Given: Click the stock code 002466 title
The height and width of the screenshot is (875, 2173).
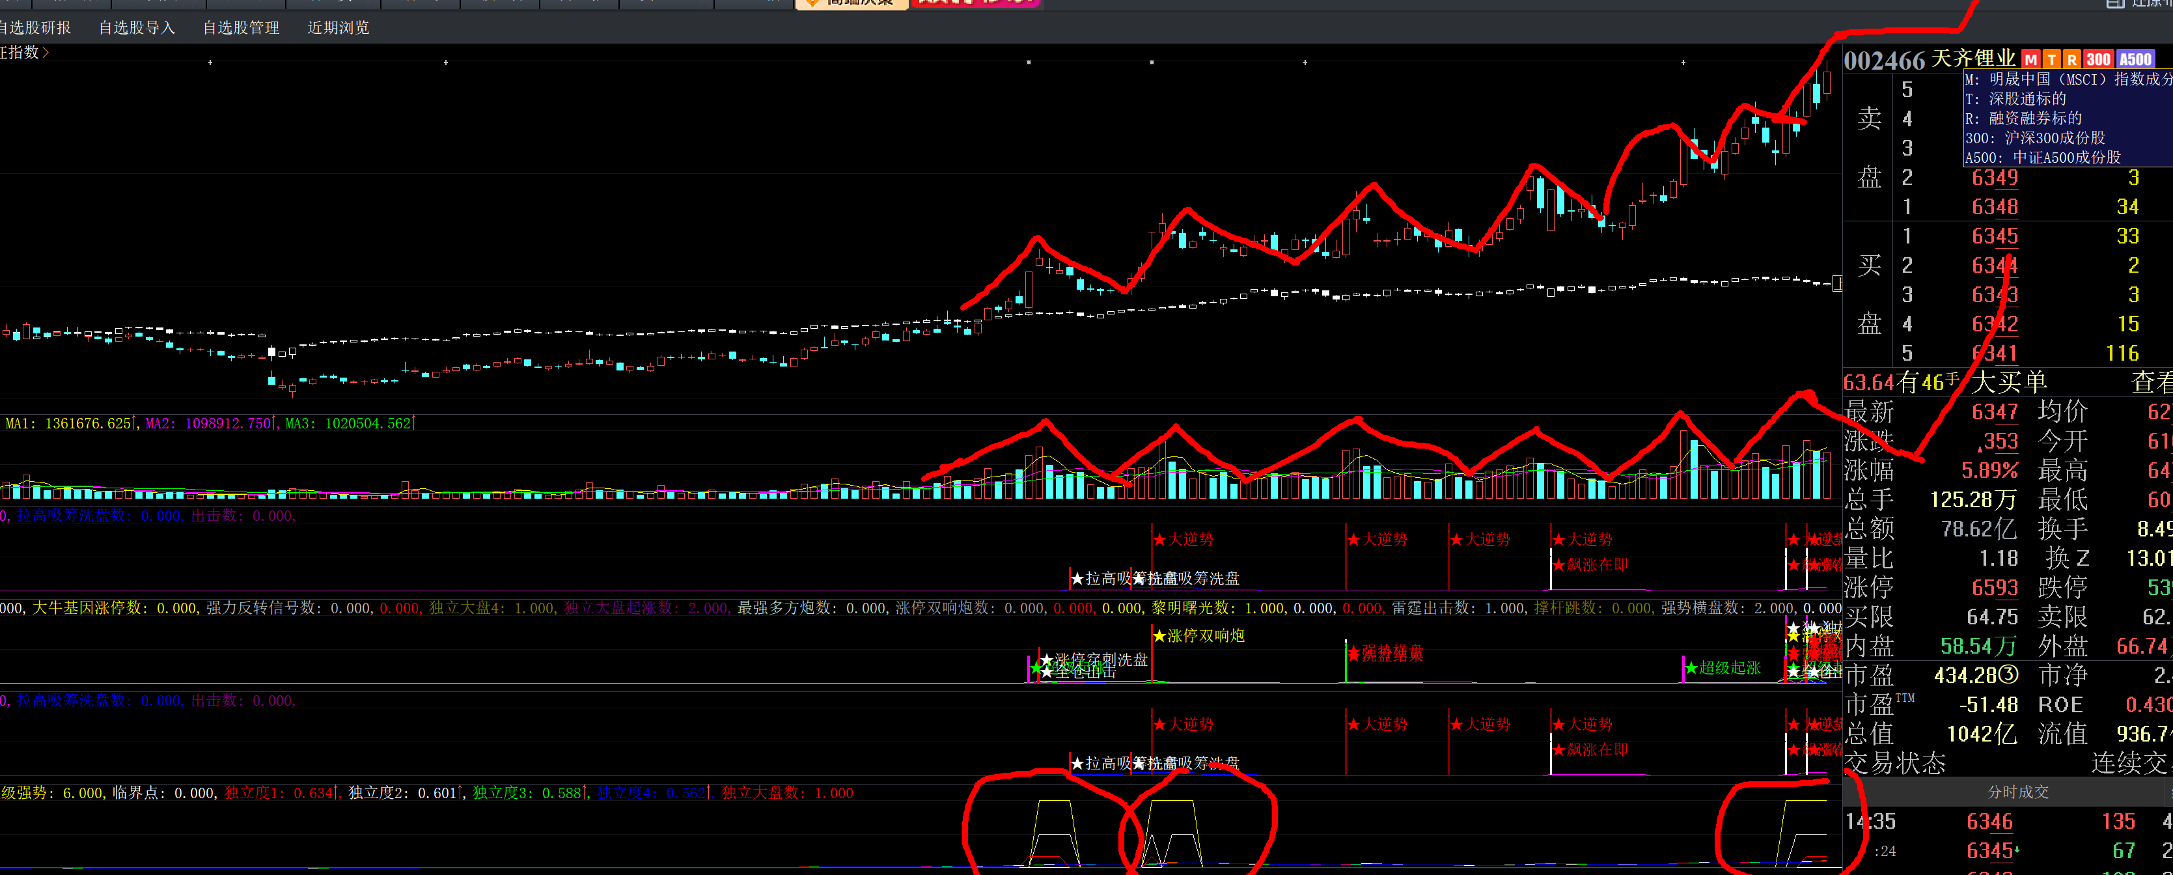Looking at the screenshot, I should [x=1884, y=61].
